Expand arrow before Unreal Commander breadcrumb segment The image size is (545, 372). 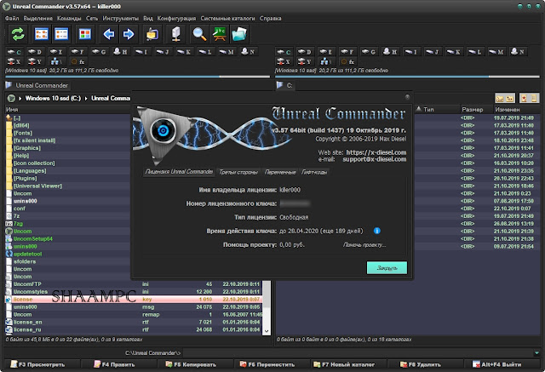(86, 99)
